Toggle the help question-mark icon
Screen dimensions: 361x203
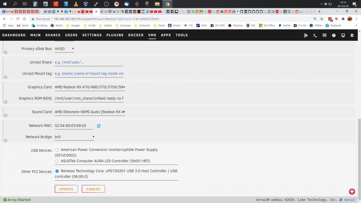pyautogui.click(x=334, y=35)
